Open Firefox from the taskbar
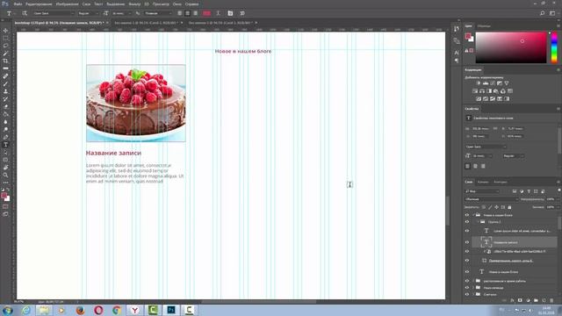 pos(80,310)
